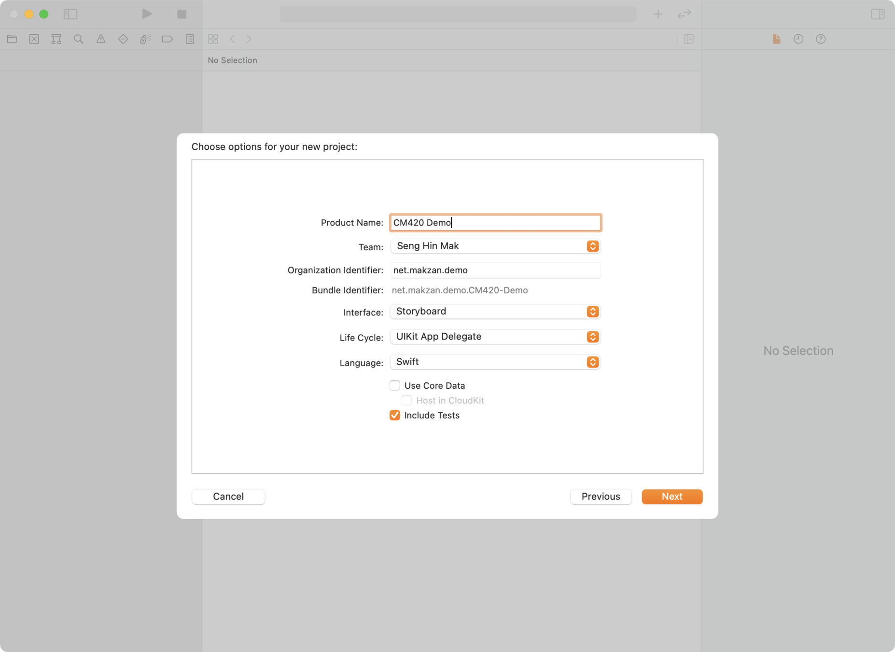895x652 pixels.
Task: Open the Breakpoint navigator icon
Action: pyautogui.click(x=168, y=39)
